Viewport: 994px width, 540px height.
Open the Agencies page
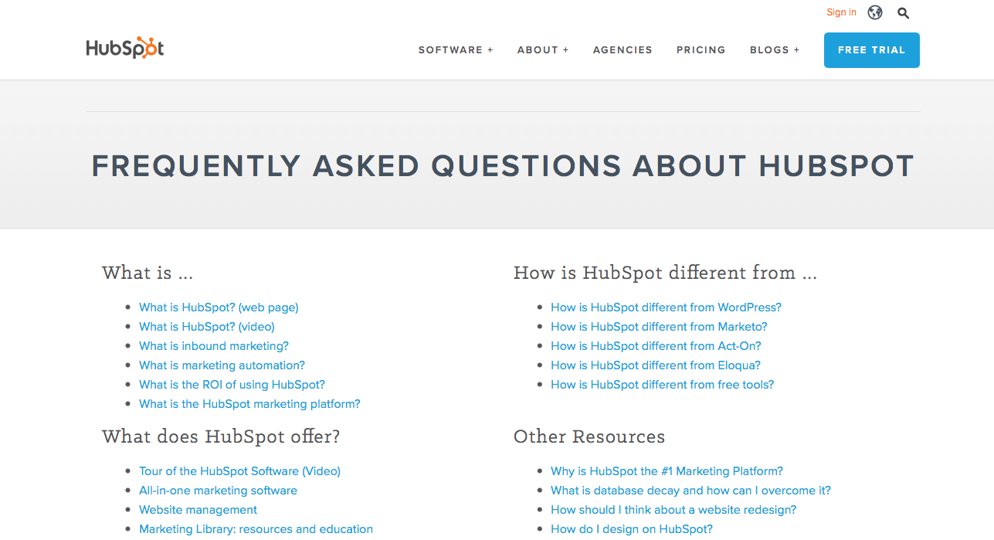pyautogui.click(x=623, y=50)
